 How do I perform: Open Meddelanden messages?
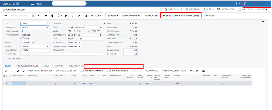[x=226, y=9]
